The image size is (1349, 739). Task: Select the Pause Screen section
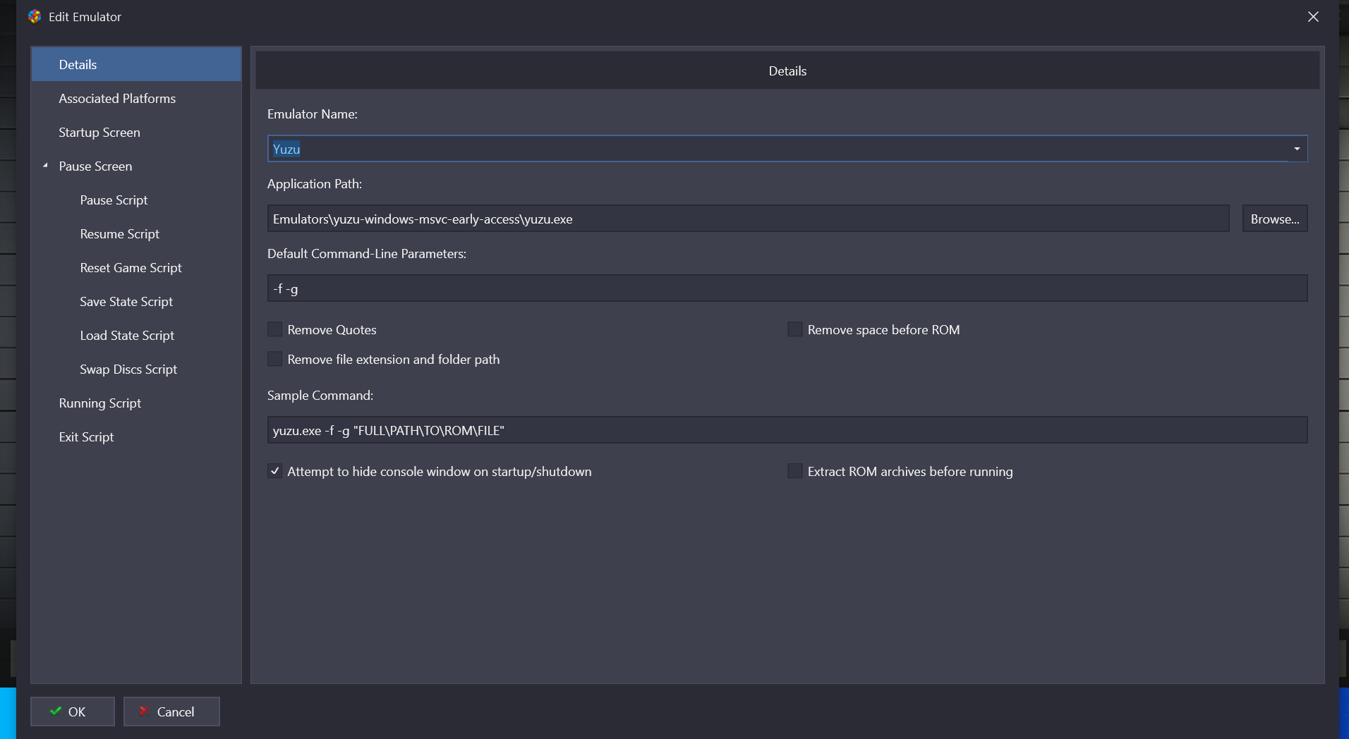(x=95, y=166)
